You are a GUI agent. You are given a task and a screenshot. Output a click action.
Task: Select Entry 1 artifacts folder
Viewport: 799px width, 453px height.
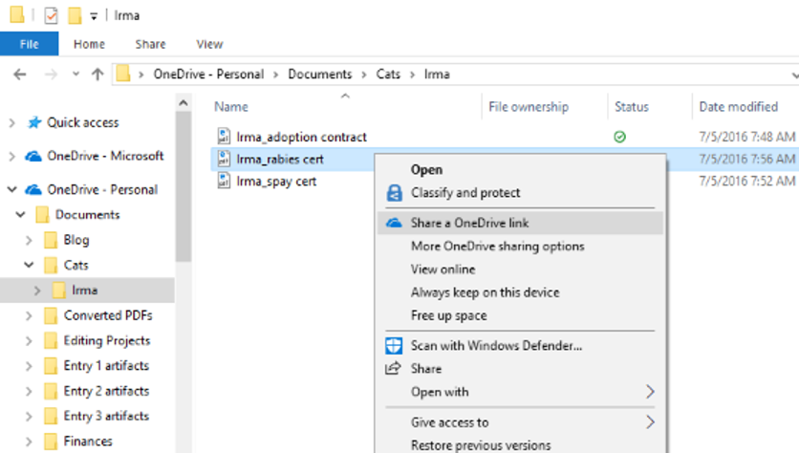[106, 366]
